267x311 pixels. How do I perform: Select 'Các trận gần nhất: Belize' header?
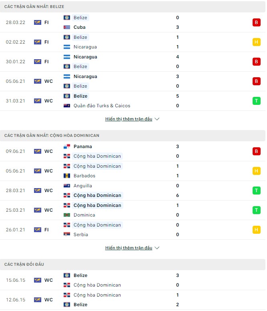pos(34,7)
